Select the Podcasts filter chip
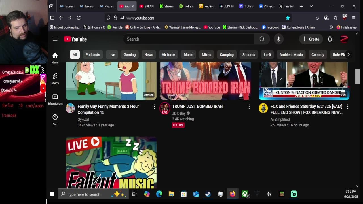 pos(93,54)
